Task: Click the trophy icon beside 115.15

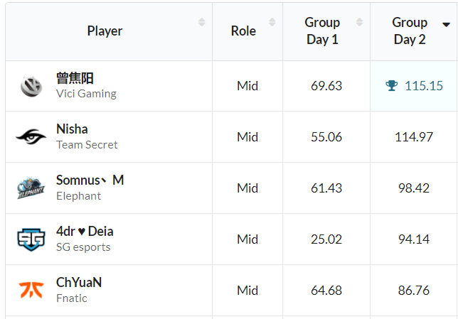Action: pyautogui.click(x=392, y=86)
